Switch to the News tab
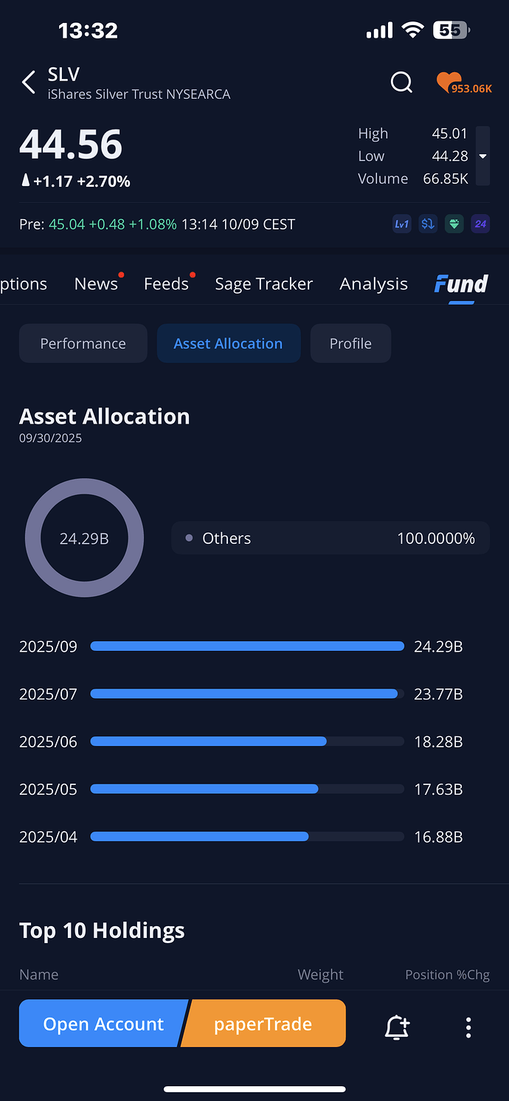 point(96,284)
